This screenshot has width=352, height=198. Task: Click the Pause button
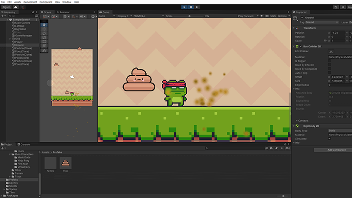(x=191, y=7)
